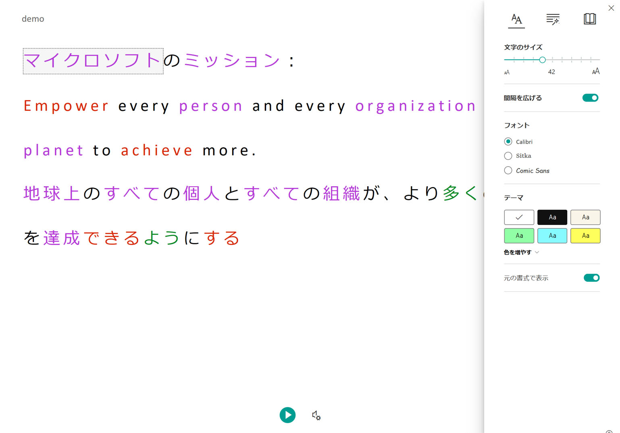The height and width of the screenshot is (433, 620).
Task: Click the purple word person
Action: tap(211, 107)
